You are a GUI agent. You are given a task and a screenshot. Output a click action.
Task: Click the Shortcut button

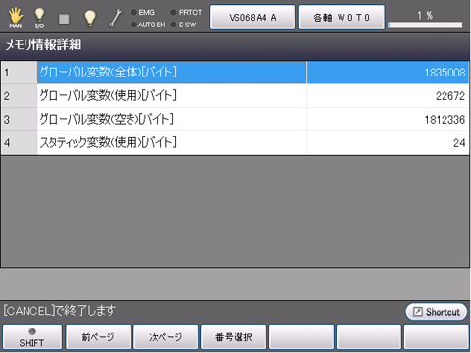click(437, 312)
